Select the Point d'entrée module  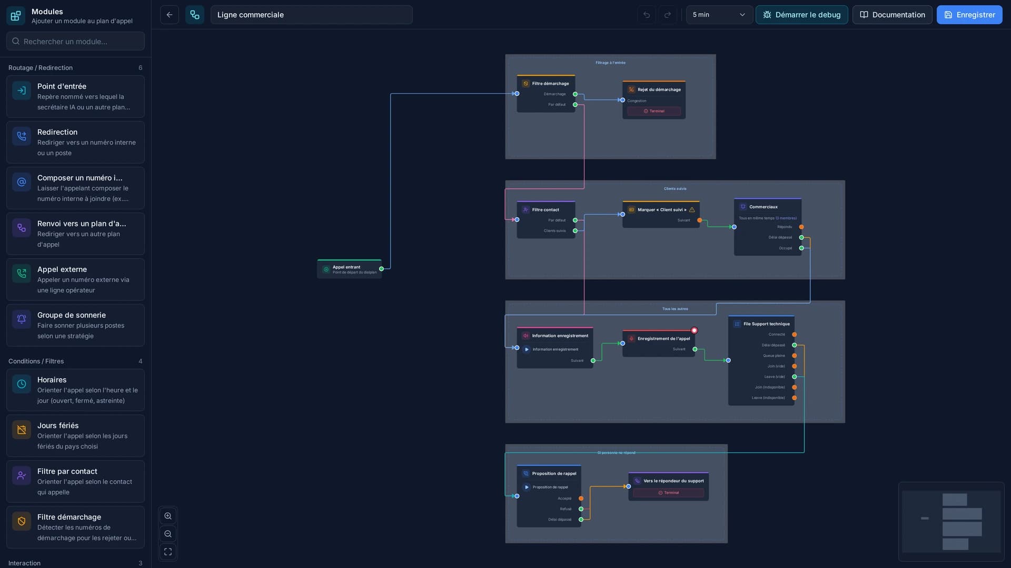click(75, 97)
